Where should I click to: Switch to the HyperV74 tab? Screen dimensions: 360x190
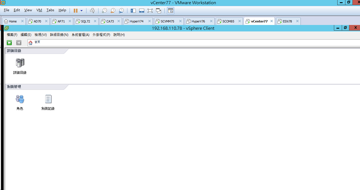137,21
